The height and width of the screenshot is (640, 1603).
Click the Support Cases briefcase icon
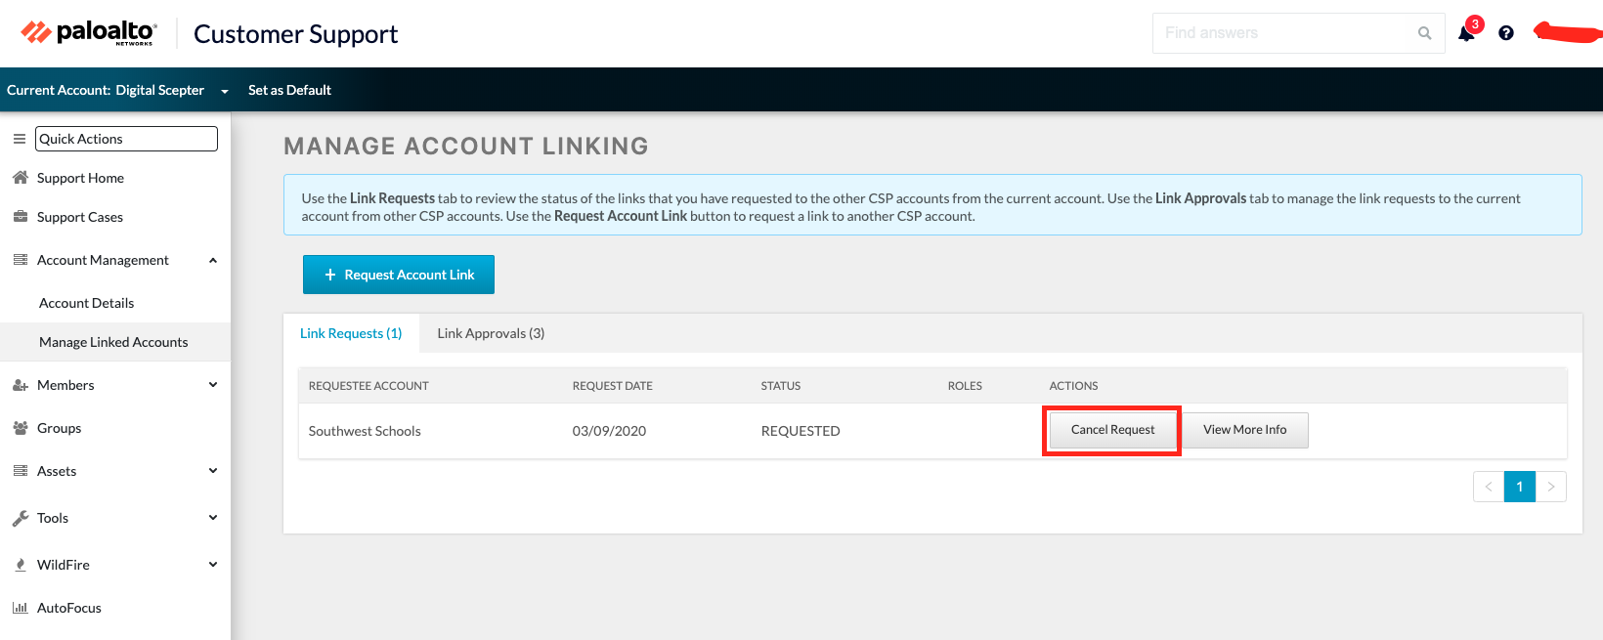tap(21, 217)
